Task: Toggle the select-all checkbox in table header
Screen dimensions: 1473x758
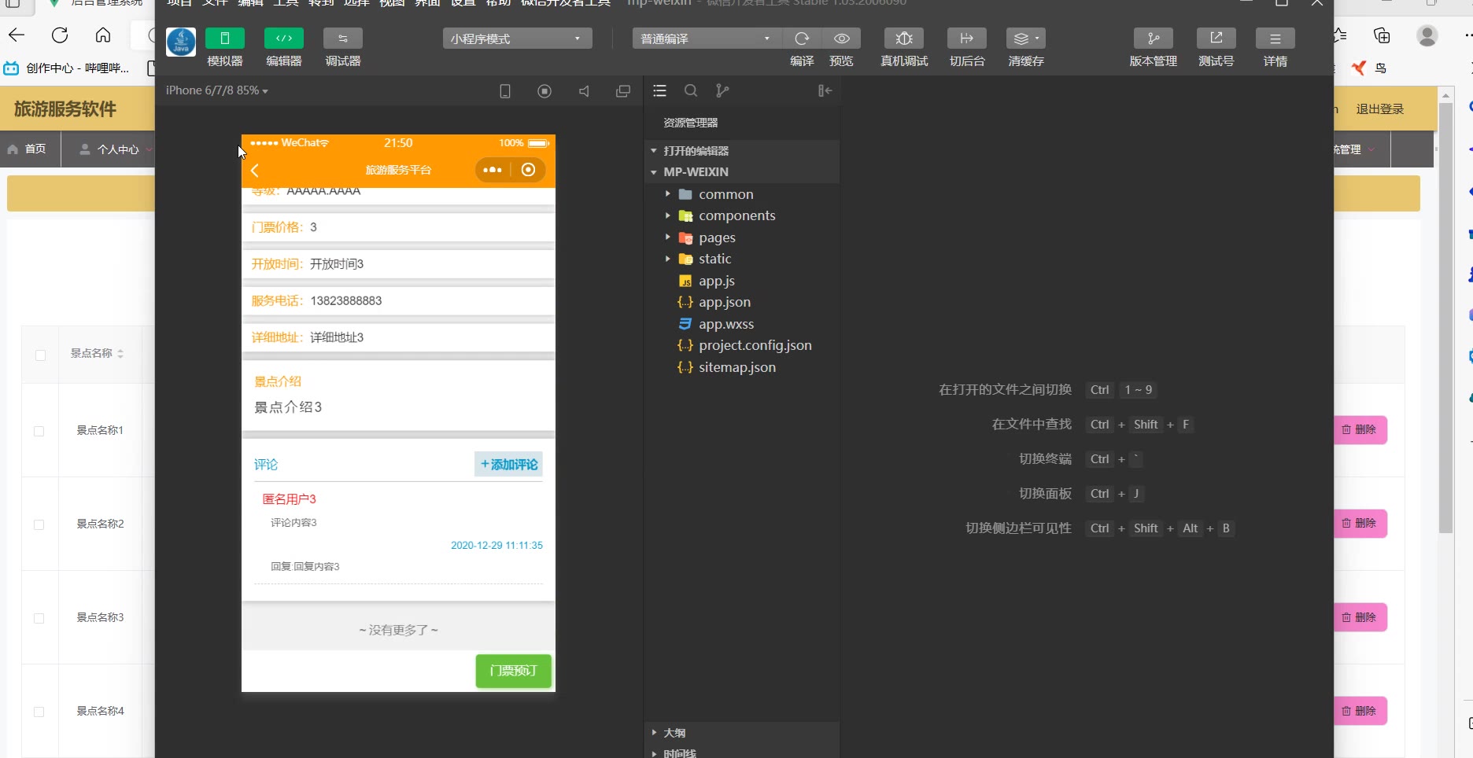Action: tap(40, 355)
